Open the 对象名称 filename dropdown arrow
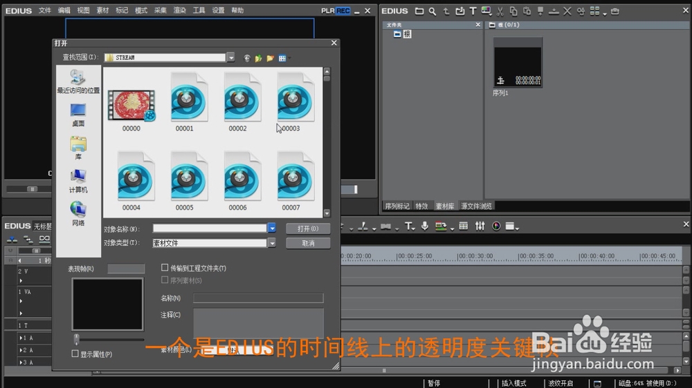Viewport: 692px width, 388px height. [272, 228]
